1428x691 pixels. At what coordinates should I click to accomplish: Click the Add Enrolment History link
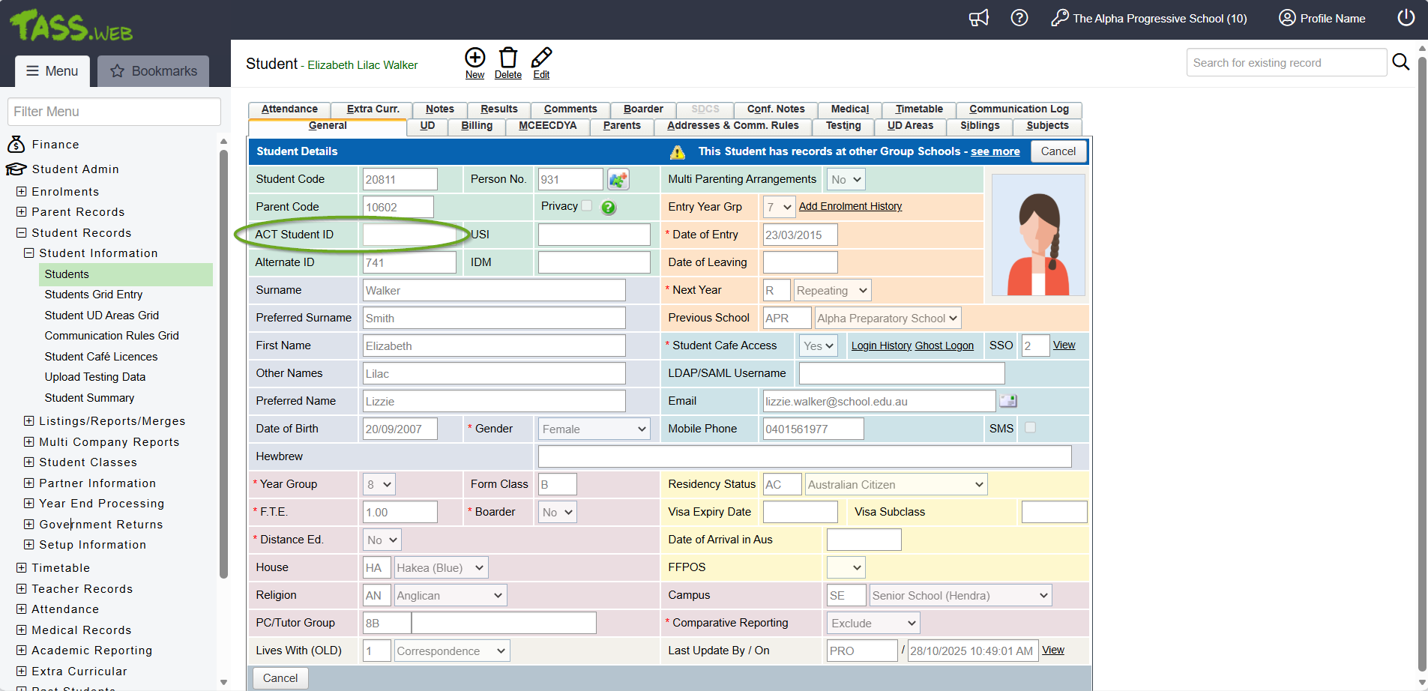pos(850,206)
